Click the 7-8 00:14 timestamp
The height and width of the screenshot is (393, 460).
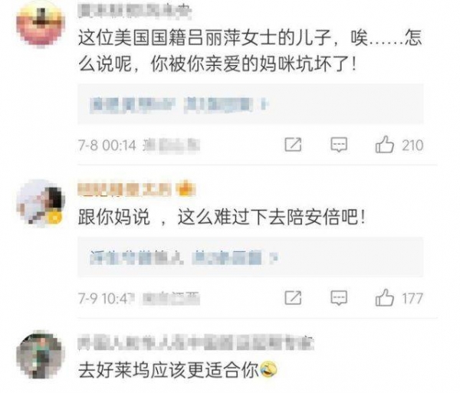click(107, 145)
